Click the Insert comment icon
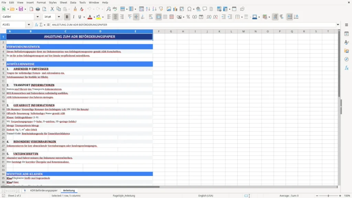Image resolution: width=352 pixels, height=198 pixels. [205, 9]
